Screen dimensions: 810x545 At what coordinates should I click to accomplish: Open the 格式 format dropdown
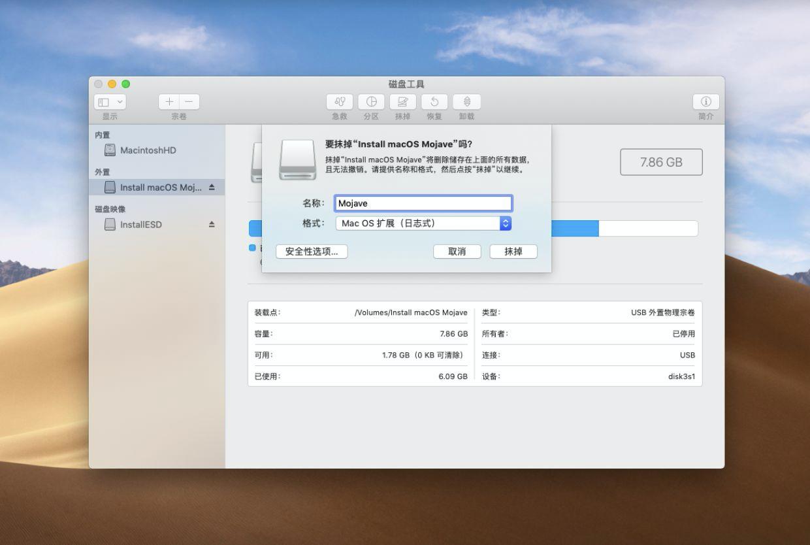(423, 223)
